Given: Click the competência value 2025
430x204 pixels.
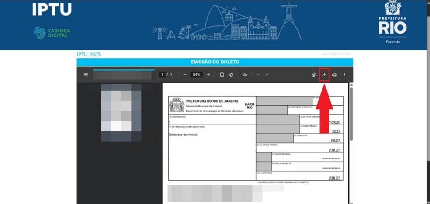Looking at the screenshot, I should tap(336, 131).
